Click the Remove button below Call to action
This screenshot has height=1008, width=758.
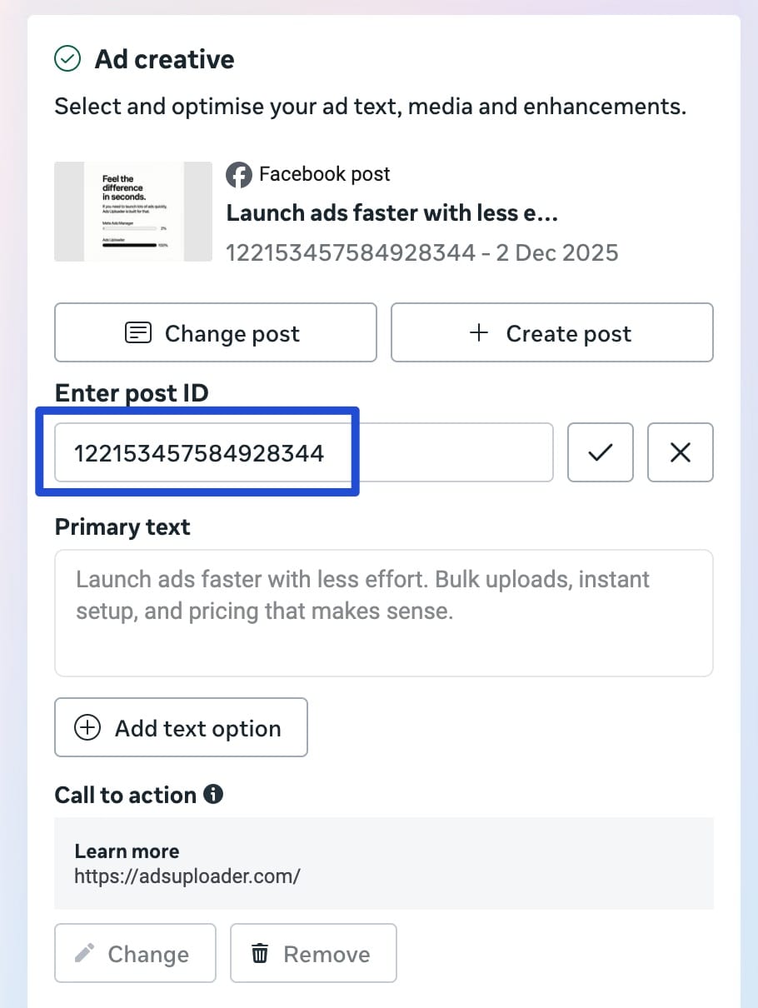click(313, 953)
